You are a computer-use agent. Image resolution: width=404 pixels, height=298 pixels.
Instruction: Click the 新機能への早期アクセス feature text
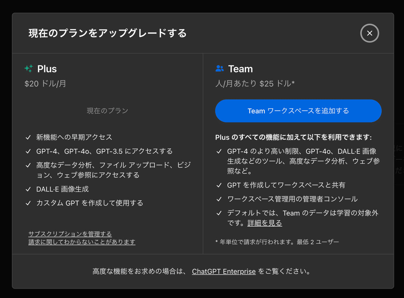point(74,137)
